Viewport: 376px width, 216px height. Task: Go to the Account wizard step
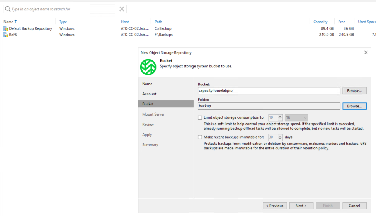click(149, 94)
